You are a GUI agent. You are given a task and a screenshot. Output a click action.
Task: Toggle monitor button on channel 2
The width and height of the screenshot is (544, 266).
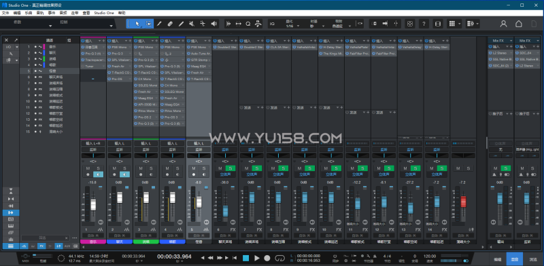point(124,174)
